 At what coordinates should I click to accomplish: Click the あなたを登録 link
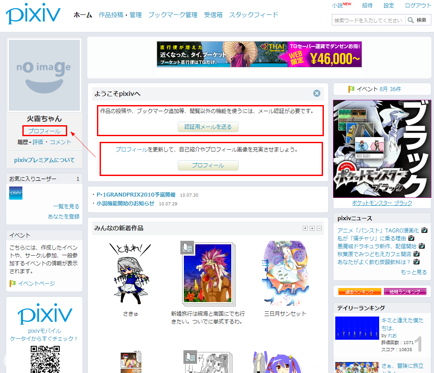point(64,216)
